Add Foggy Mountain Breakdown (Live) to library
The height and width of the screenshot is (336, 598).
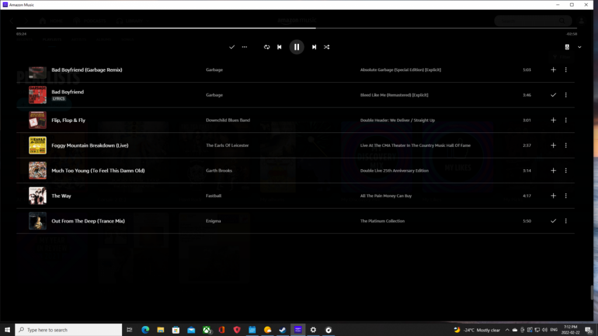pos(553,145)
